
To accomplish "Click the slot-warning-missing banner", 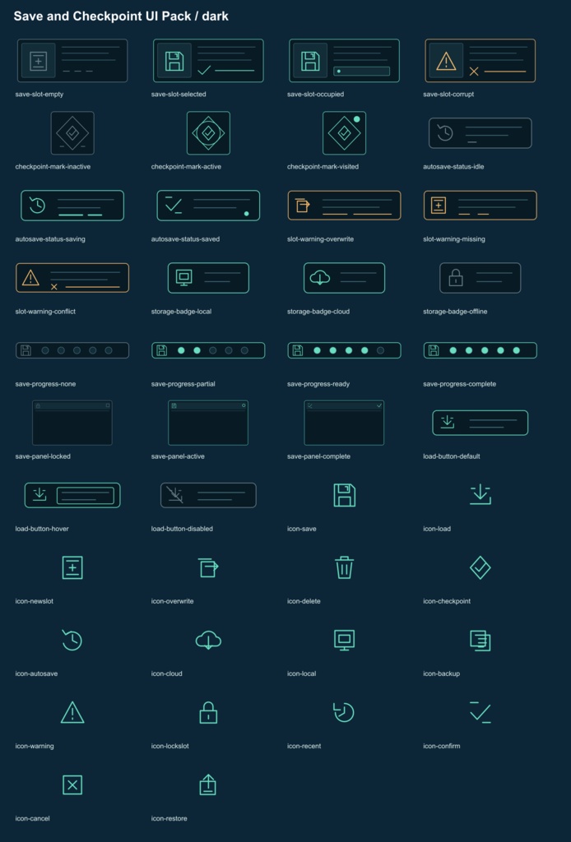I will coord(480,205).
